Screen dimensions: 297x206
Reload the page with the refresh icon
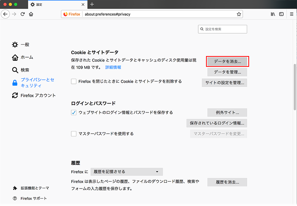point(23,14)
